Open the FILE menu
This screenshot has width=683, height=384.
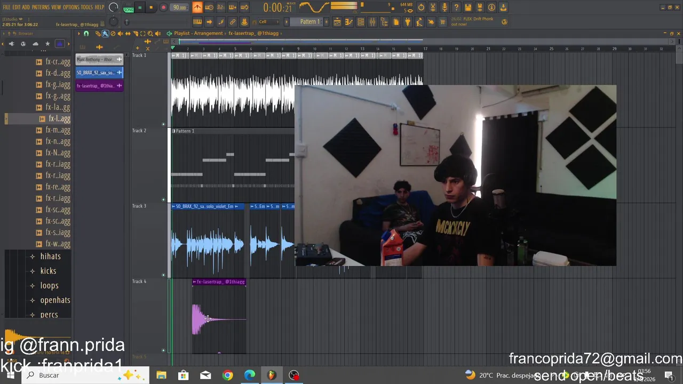pyautogui.click(x=6, y=7)
